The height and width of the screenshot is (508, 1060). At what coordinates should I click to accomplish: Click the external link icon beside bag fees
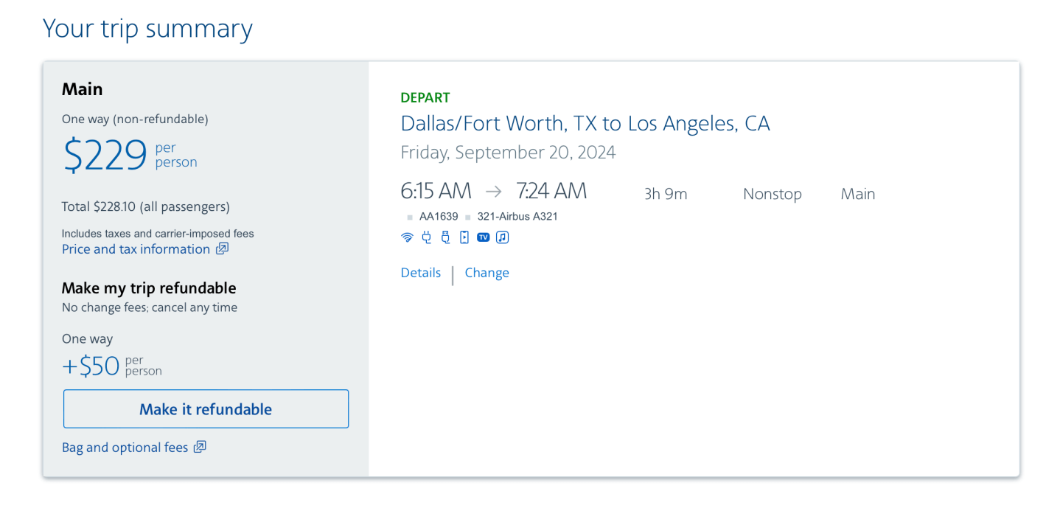[x=199, y=447]
